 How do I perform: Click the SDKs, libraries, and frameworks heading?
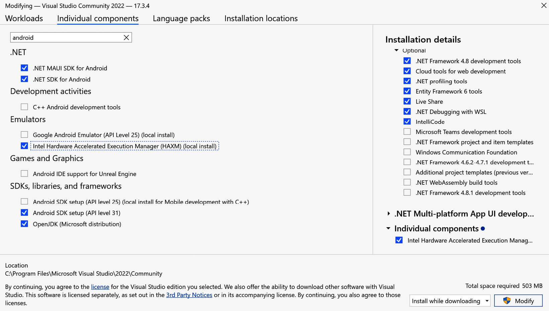66,186
